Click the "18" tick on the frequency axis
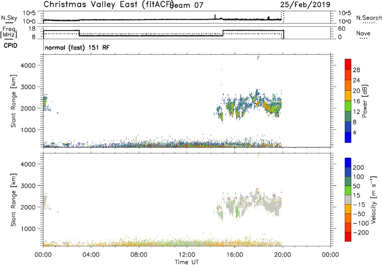The width and height of the screenshot is (382, 265). [x=32, y=29]
